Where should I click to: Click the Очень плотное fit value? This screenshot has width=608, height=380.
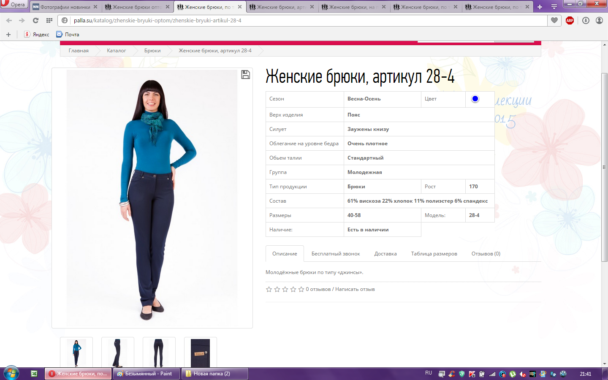pyautogui.click(x=367, y=144)
